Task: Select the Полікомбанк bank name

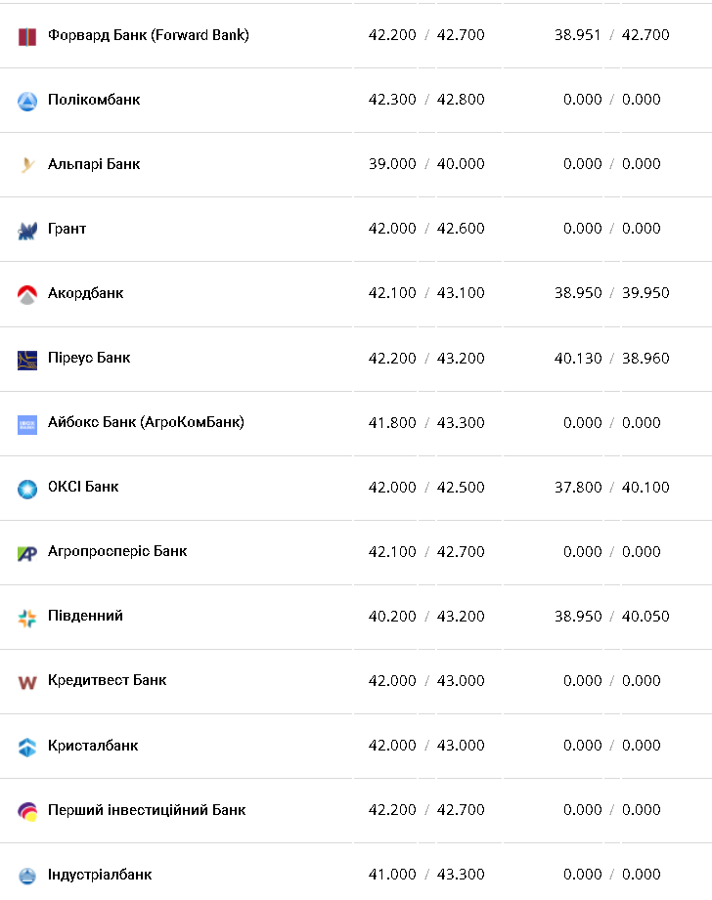Action: click(x=94, y=100)
